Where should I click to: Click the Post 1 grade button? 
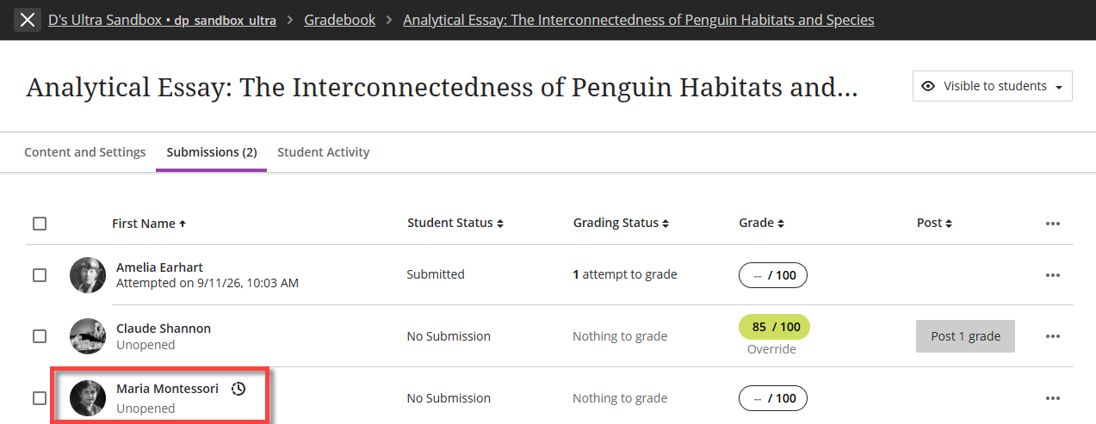pos(965,336)
